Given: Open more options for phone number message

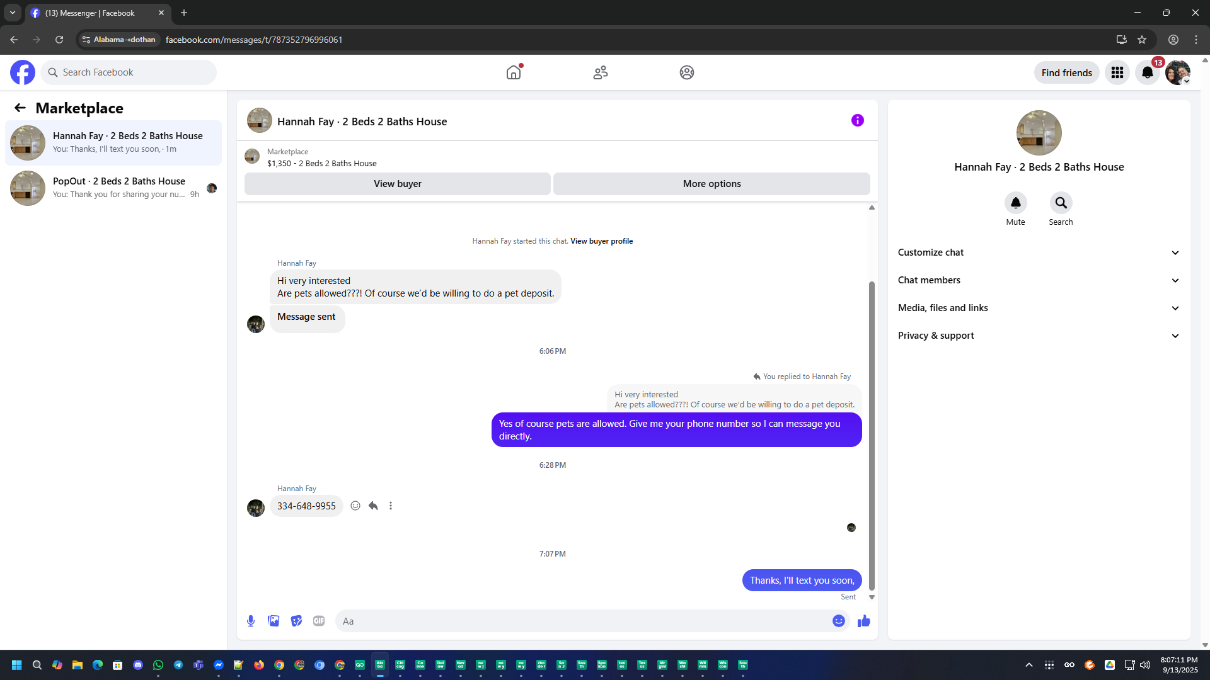Looking at the screenshot, I should 391,506.
